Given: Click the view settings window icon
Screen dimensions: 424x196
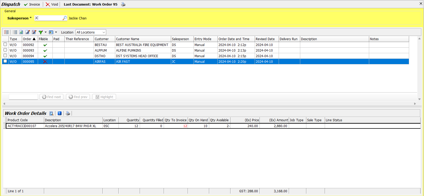Looking at the screenshot, I should [51, 32].
